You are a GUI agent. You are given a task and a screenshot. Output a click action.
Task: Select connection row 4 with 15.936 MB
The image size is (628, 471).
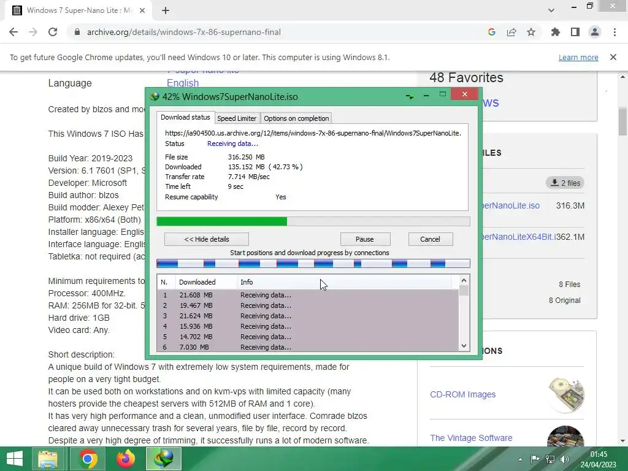pos(308,326)
